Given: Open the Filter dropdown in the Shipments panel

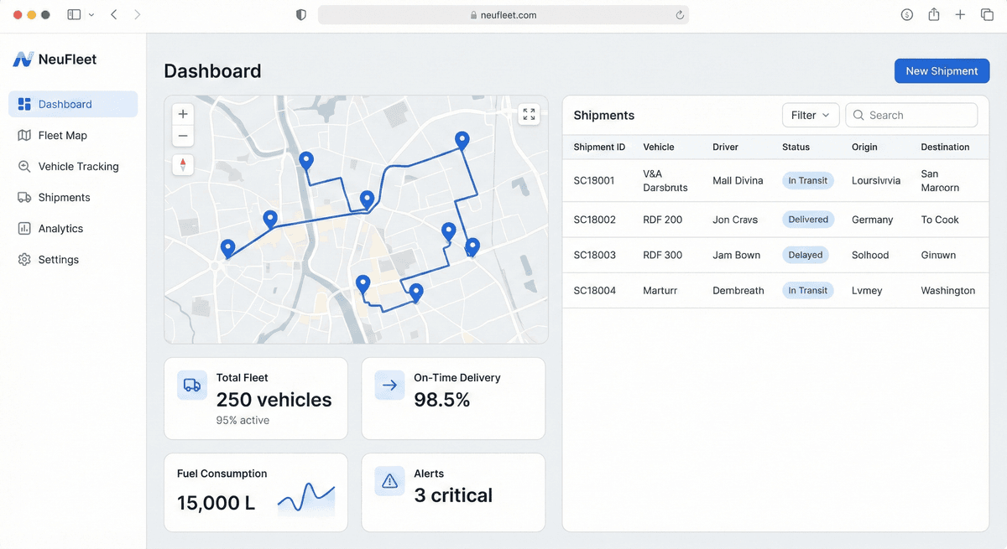Looking at the screenshot, I should click(x=809, y=115).
